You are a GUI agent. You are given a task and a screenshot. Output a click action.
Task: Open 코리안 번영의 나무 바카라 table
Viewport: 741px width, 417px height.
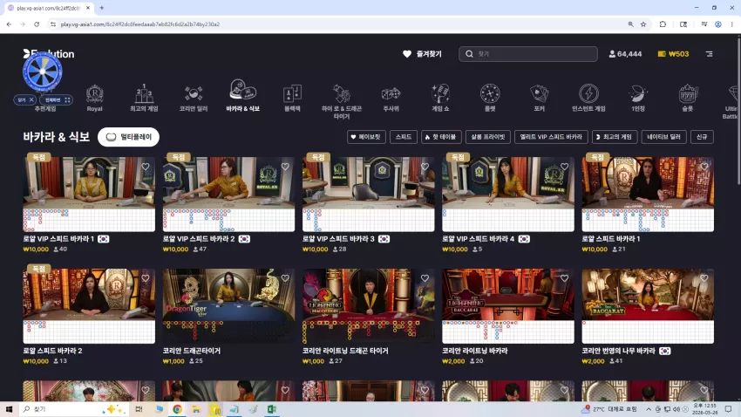[648, 306]
